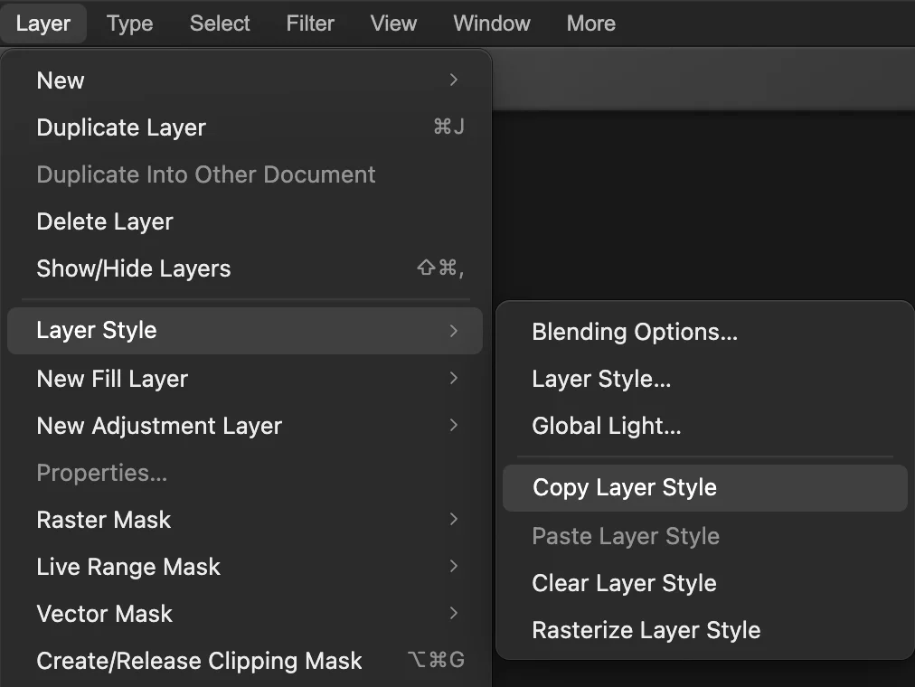915x687 pixels.
Task: Choose Show/Hide Layers
Action: [245, 268]
